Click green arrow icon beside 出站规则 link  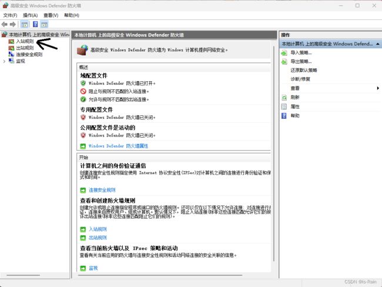pos(83,238)
